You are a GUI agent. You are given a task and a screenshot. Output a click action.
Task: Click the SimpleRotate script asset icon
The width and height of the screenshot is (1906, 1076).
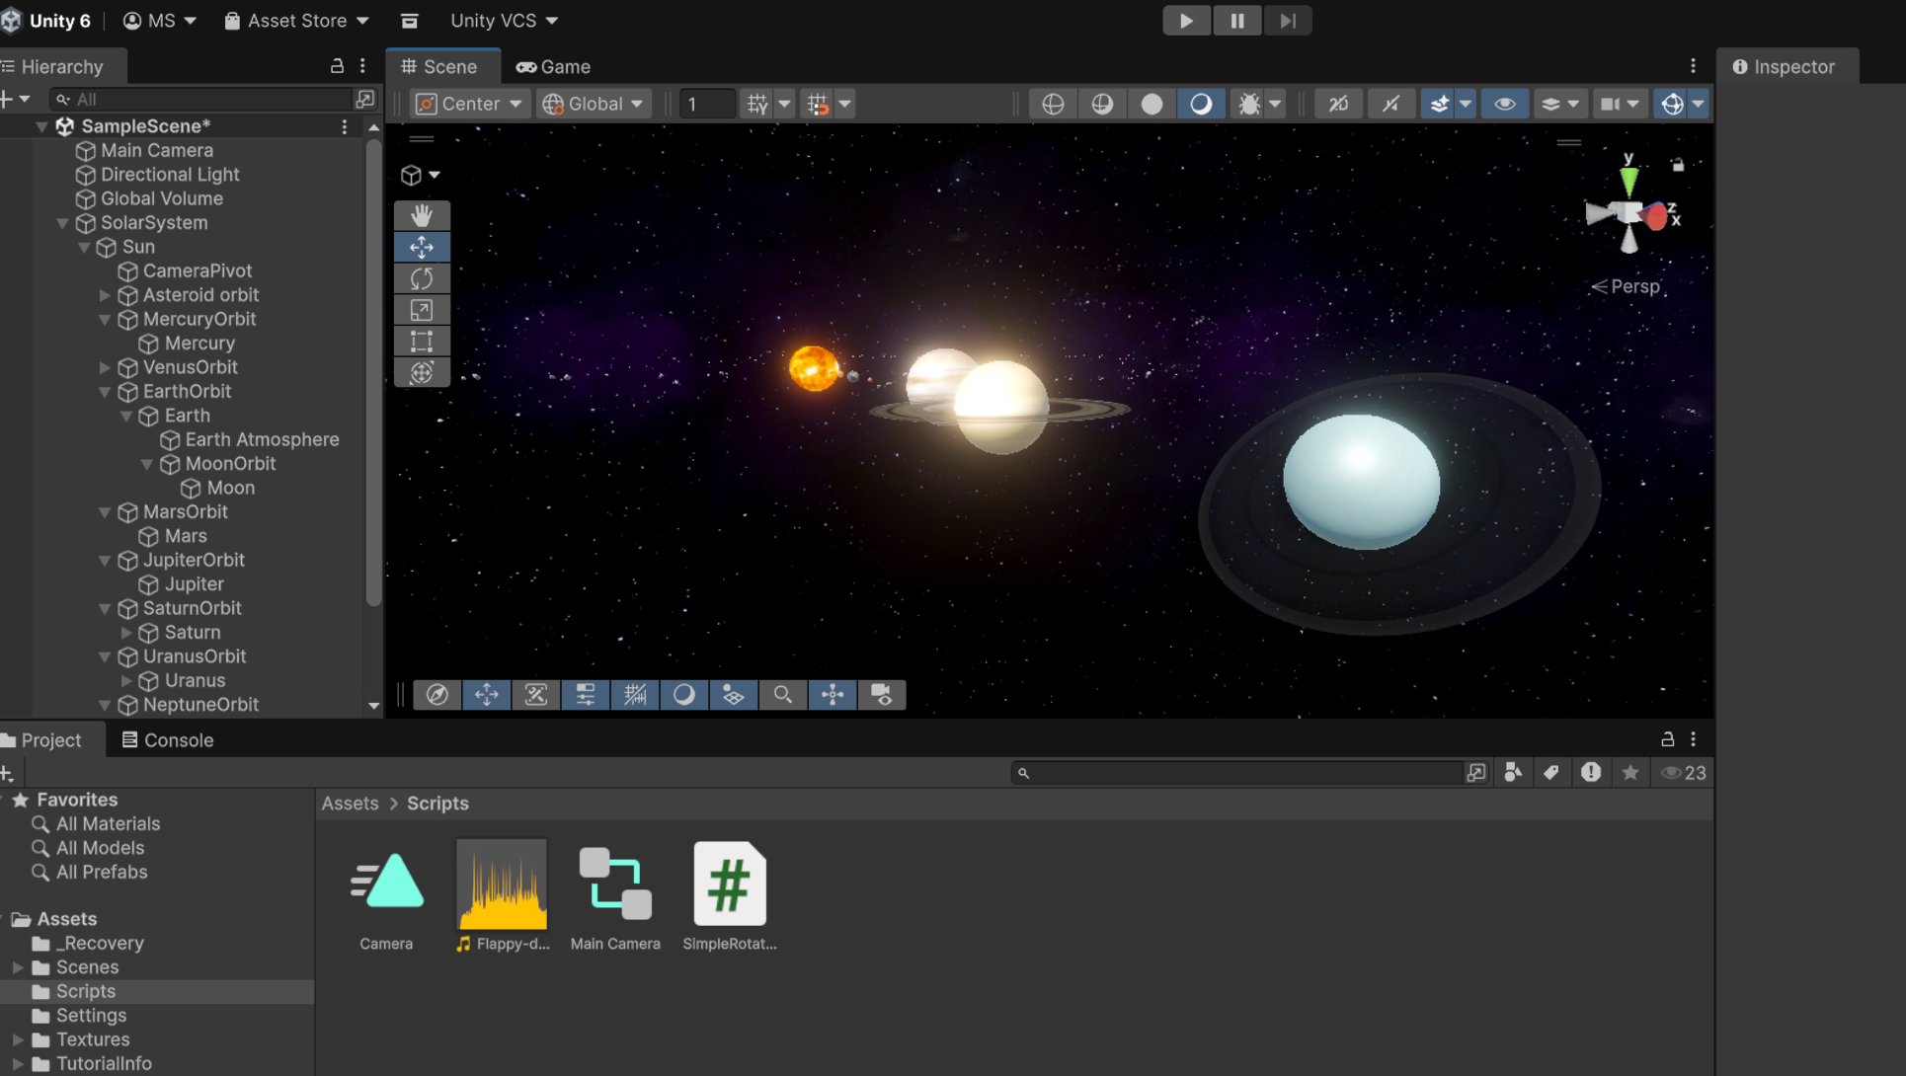point(729,884)
